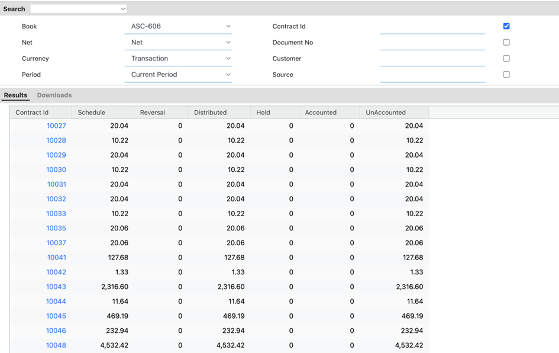This screenshot has height=353, width=559.
Task: Open contract 10043 link
Action: pyautogui.click(x=56, y=287)
